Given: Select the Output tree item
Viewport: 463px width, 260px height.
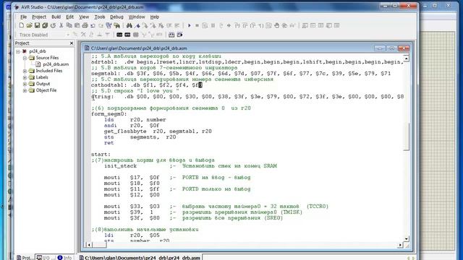Looking at the screenshot, I should pos(43,84).
